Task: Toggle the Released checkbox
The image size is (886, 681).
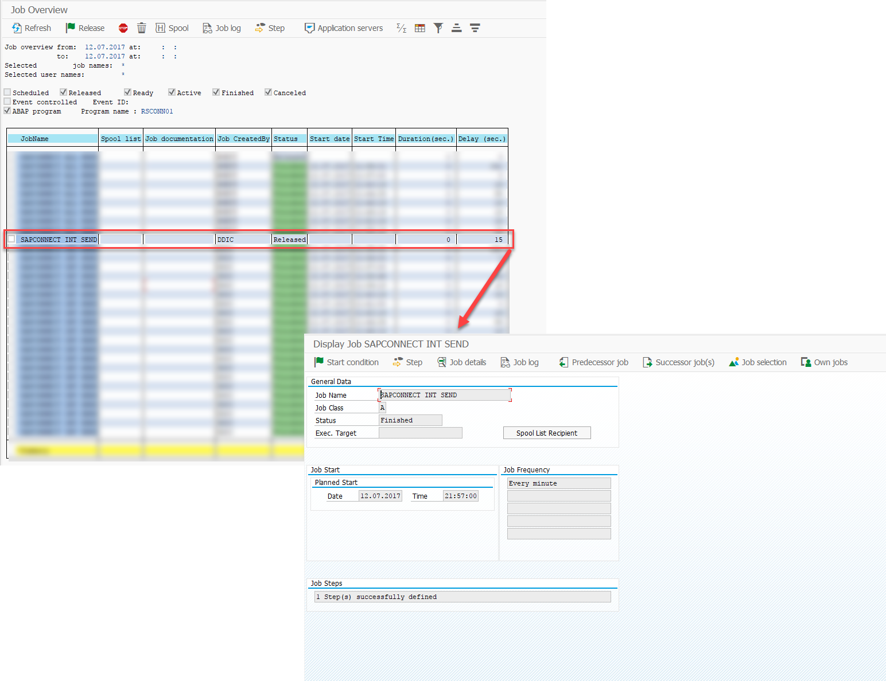Action: pos(63,92)
